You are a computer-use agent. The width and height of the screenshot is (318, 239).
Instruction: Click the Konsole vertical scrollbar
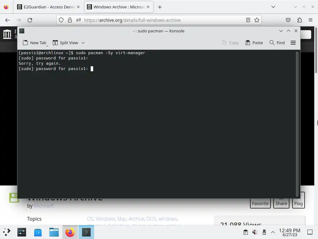pyautogui.click(x=297, y=124)
